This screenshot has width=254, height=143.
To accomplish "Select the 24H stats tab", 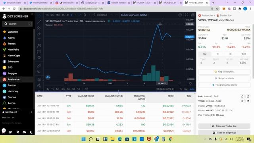I will [244, 54].
